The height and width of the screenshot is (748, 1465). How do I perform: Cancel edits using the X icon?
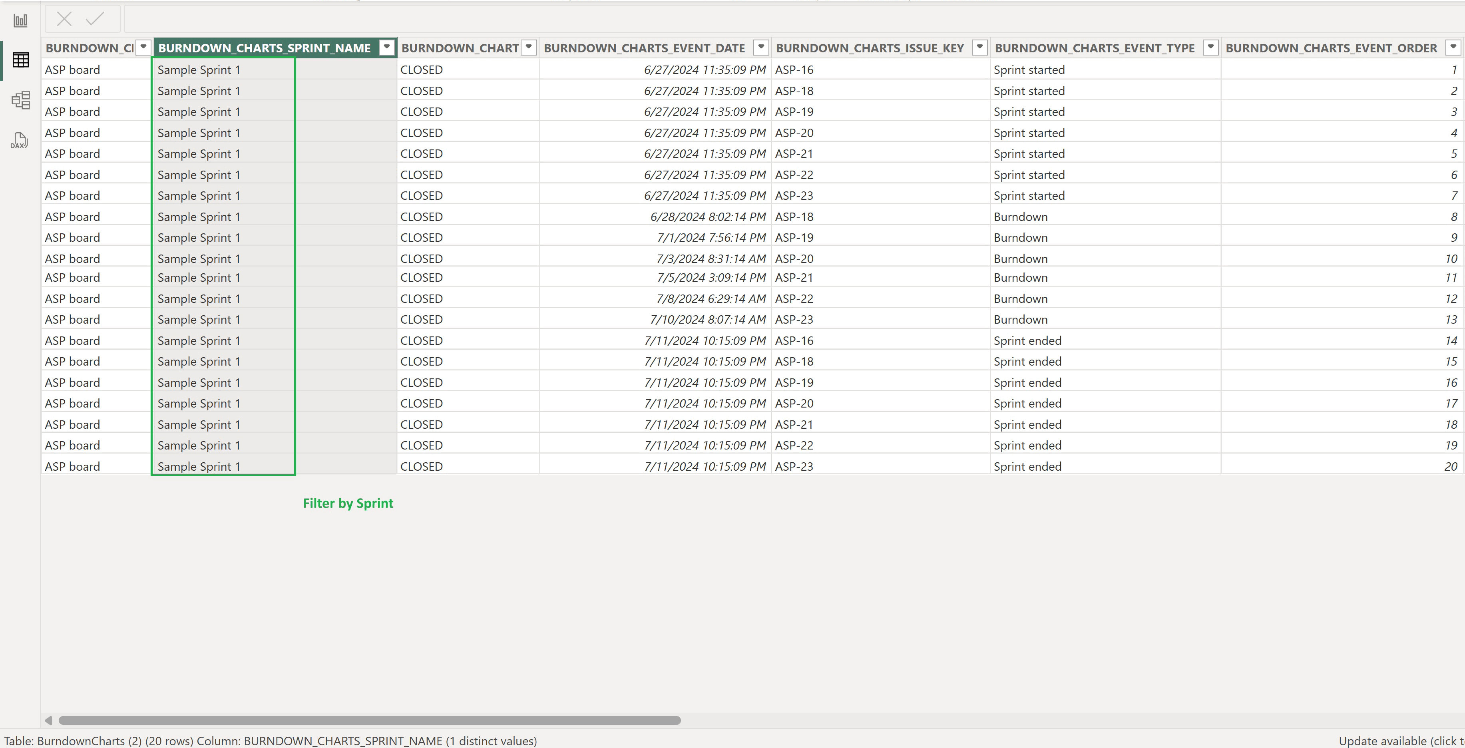coord(64,19)
